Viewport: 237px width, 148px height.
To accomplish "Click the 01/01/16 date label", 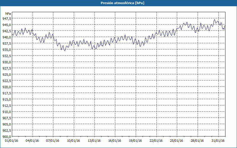I will click(12, 141).
